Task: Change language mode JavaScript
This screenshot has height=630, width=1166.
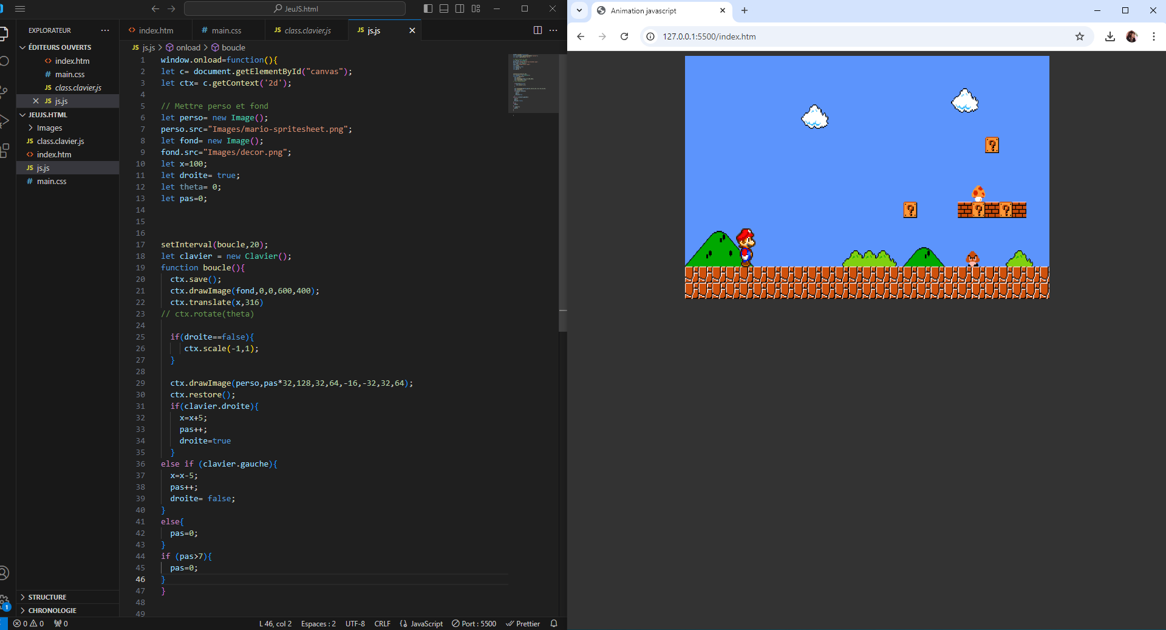Action: [421, 623]
